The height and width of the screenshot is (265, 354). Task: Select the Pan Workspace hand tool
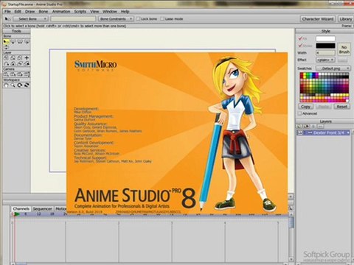[6, 85]
